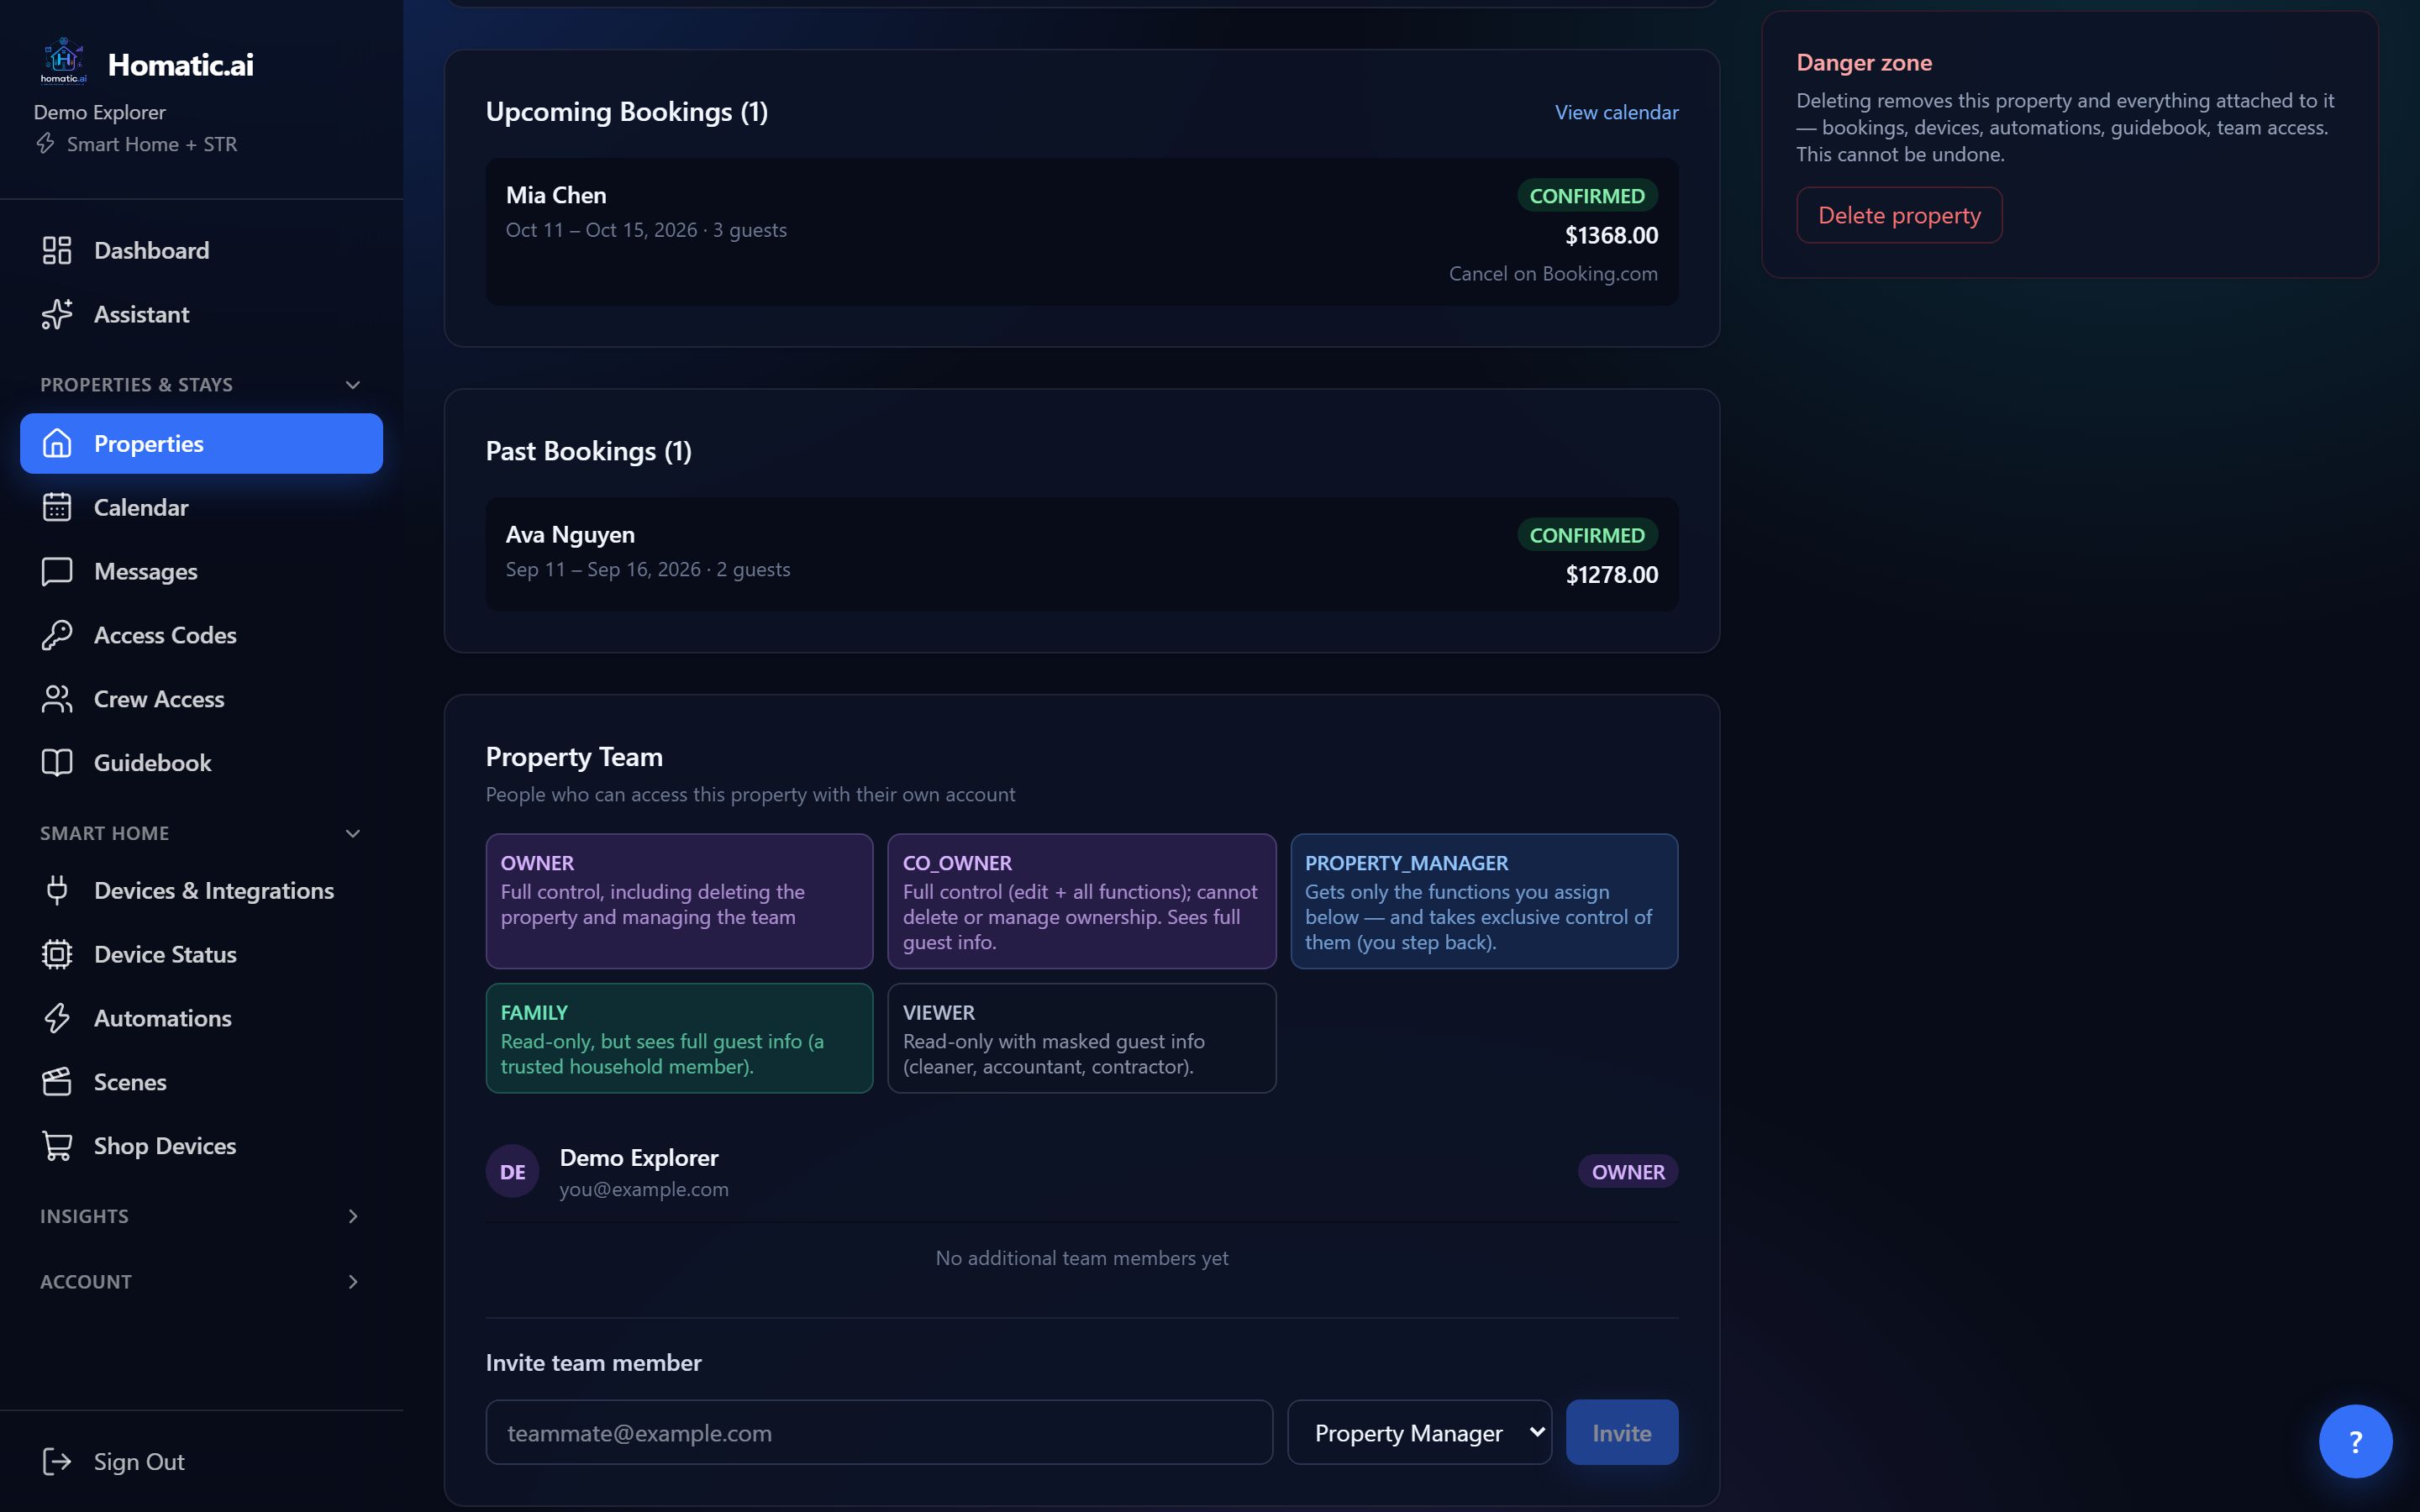Click the DE avatar for Demo Explorer

click(x=512, y=1171)
